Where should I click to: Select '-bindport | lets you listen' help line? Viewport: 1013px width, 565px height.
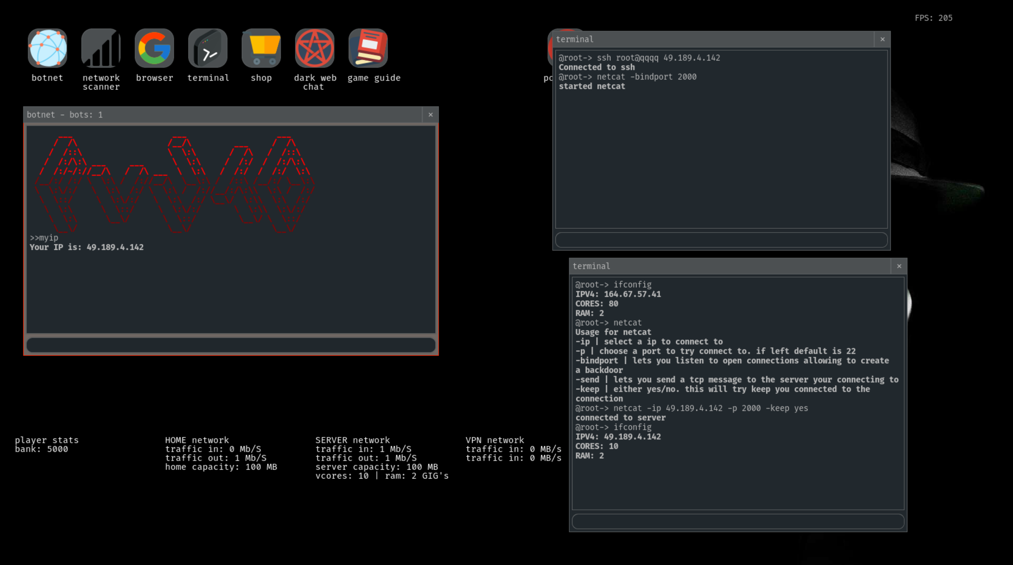[x=732, y=365]
